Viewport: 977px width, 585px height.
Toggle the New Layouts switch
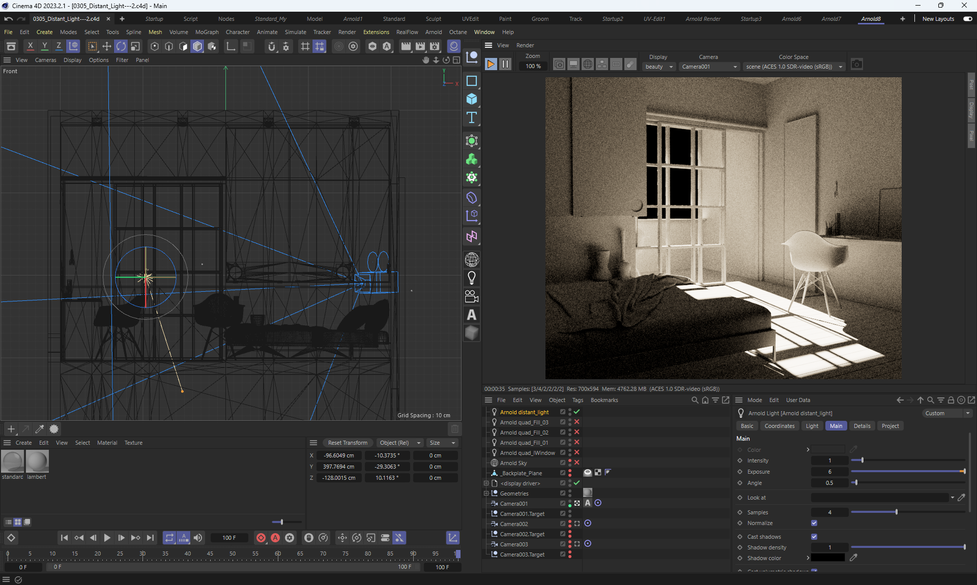coord(967,19)
